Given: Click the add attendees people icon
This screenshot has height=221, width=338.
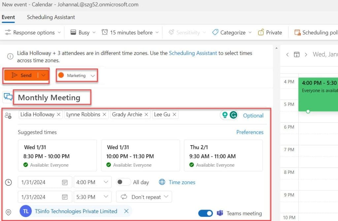Looking at the screenshot, I should coord(8,116).
